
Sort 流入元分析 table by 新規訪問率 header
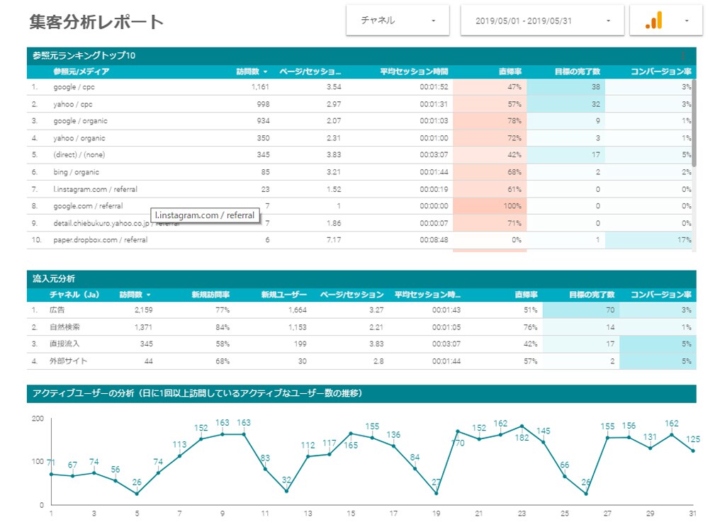(210, 295)
